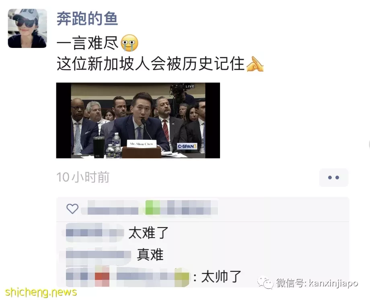Open the 奔跑的鱼 username link
This screenshot has height=300, width=370.
pos(87,19)
